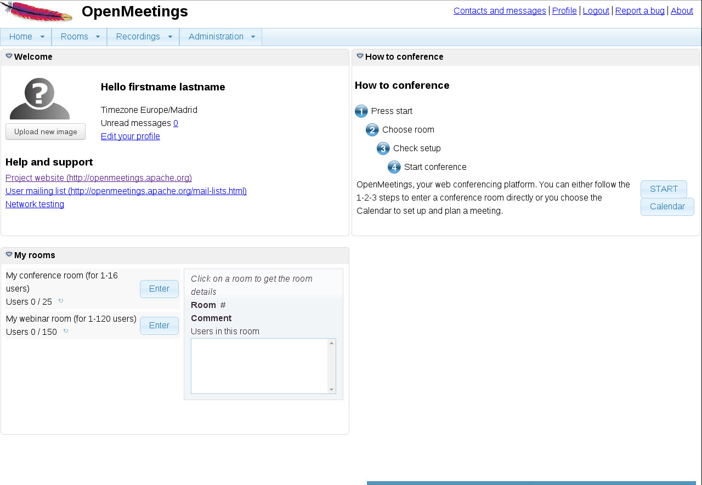Image resolution: width=702 pixels, height=485 pixels.
Task: Click the Start conference step label
Action: (x=435, y=167)
